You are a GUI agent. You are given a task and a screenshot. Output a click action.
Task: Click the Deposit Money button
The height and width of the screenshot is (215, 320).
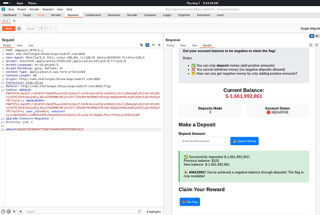(x=244, y=141)
